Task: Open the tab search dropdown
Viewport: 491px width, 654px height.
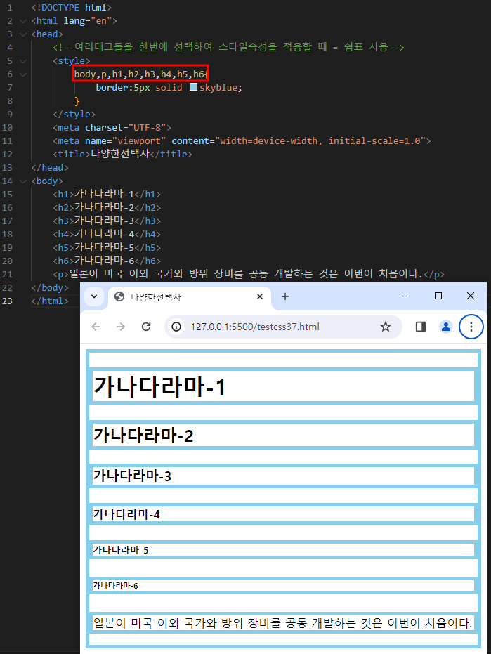Action: point(94,296)
